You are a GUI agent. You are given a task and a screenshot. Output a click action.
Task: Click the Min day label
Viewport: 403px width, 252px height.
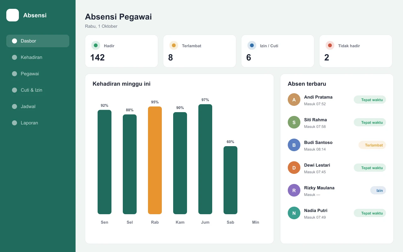coord(256,222)
